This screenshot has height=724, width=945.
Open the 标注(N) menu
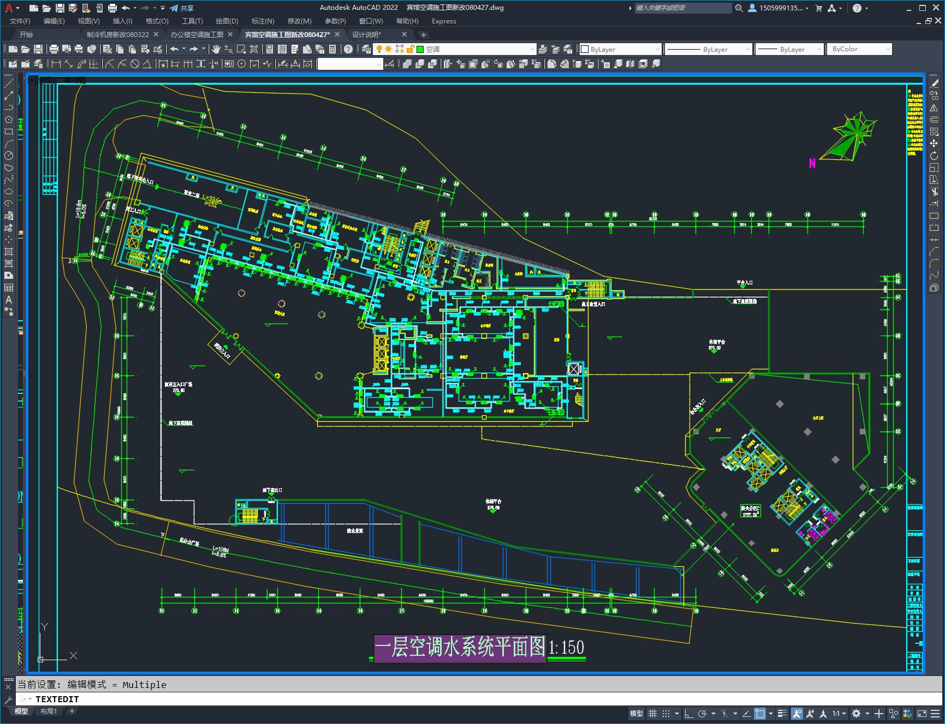[263, 21]
